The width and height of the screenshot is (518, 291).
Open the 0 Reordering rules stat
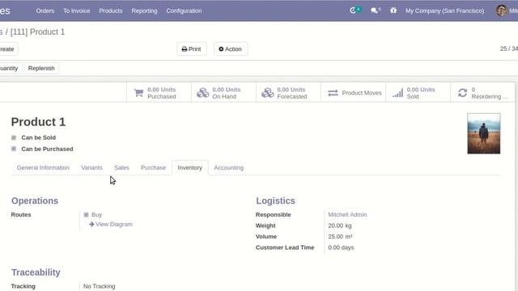pyautogui.click(x=482, y=93)
